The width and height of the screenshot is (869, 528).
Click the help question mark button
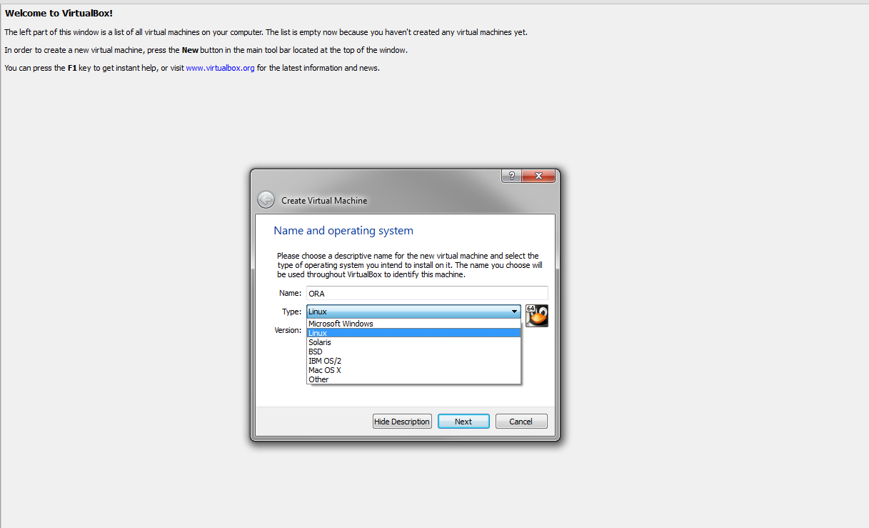[511, 176]
